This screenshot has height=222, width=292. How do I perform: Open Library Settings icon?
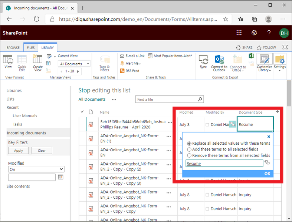(279, 59)
